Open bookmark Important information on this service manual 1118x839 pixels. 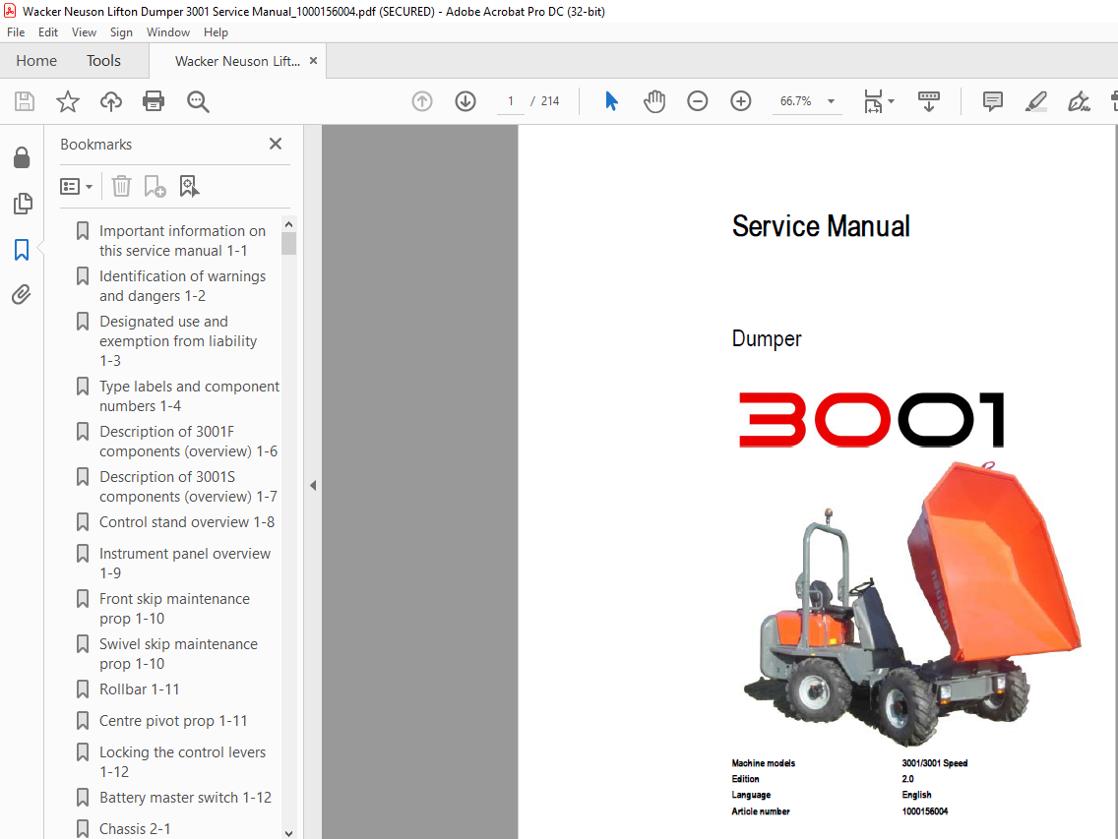pyautogui.click(x=182, y=241)
